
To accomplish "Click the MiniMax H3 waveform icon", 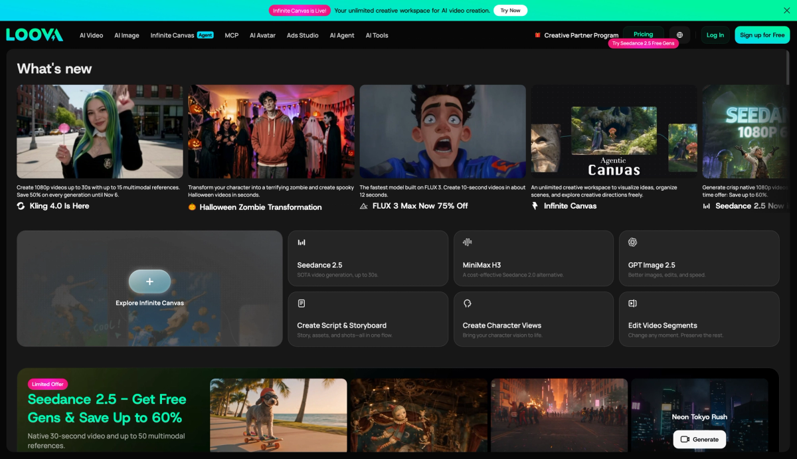I will point(467,242).
